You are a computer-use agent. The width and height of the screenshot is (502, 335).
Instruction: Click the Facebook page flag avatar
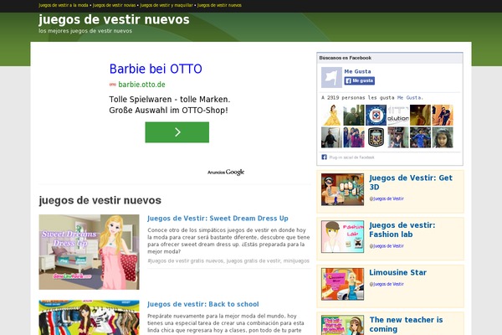tap(331, 77)
